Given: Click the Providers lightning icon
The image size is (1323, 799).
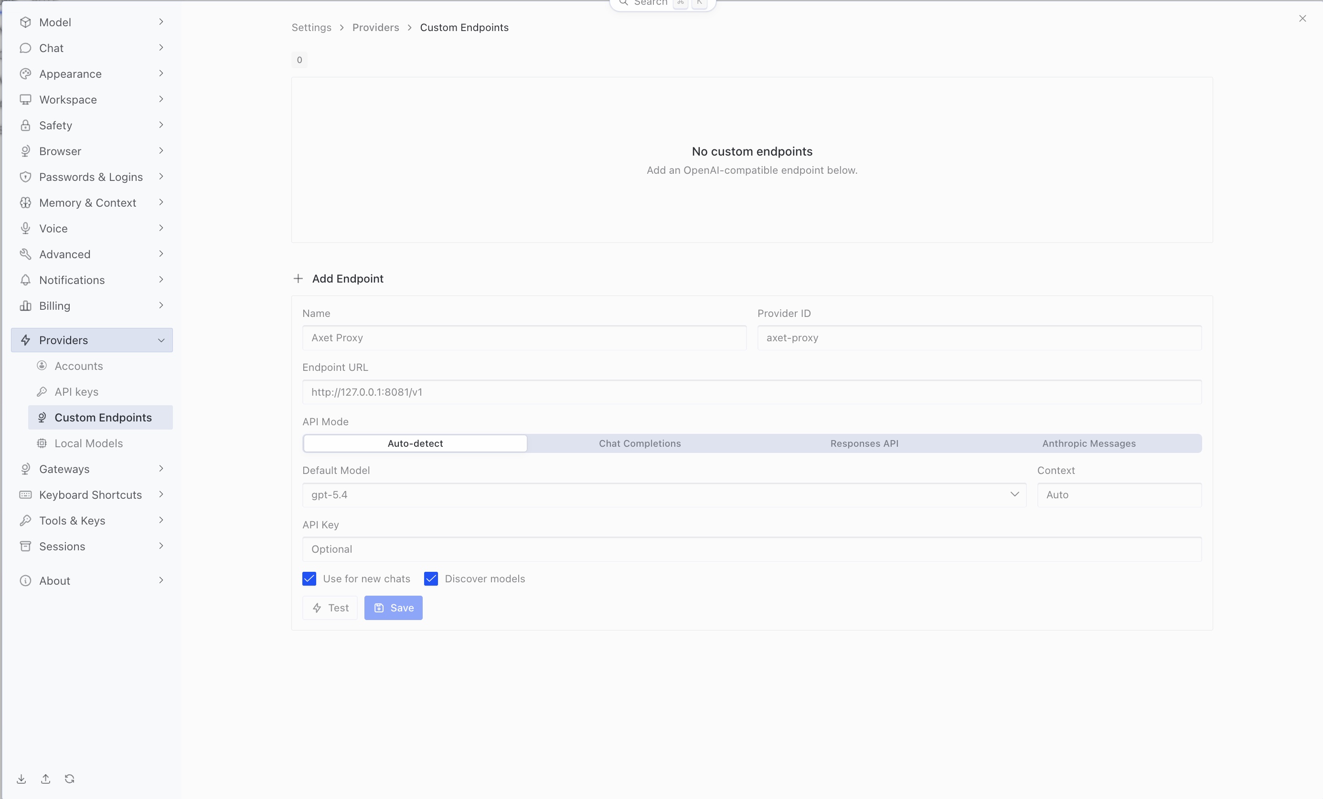Looking at the screenshot, I should (x=25, y=340).
